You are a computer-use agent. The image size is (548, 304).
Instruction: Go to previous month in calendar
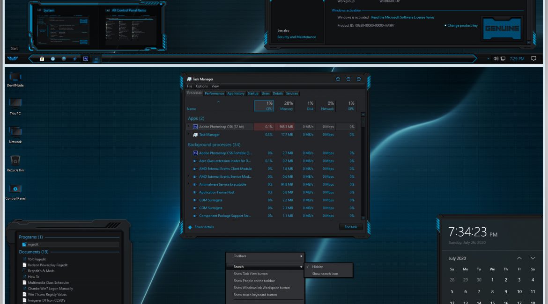pos(519,258)
